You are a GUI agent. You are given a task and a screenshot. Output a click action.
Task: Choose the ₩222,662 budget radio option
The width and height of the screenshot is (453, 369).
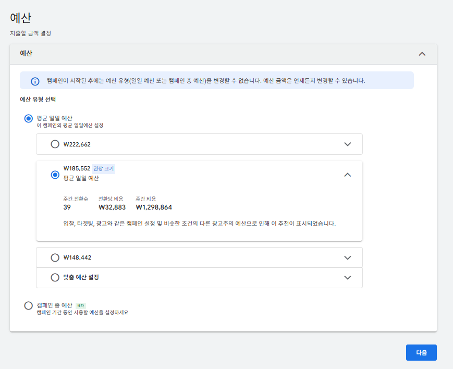[55, 144]
